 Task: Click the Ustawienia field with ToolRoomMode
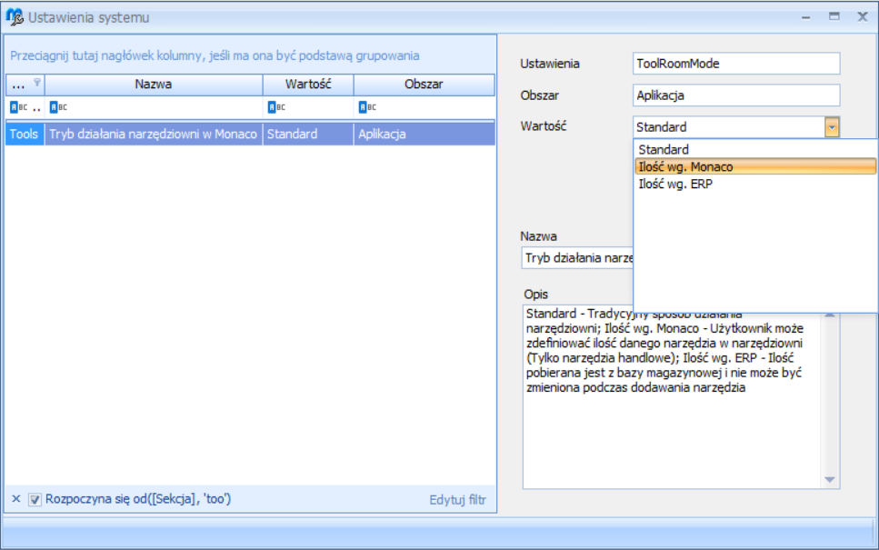coord(735,64)
